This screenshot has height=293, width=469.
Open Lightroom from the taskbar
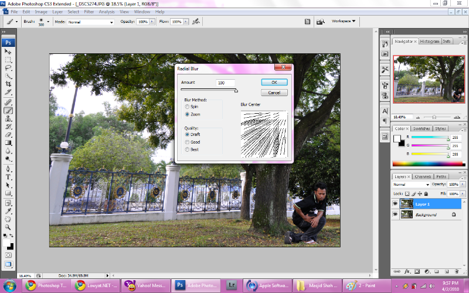tap(232, 286)
